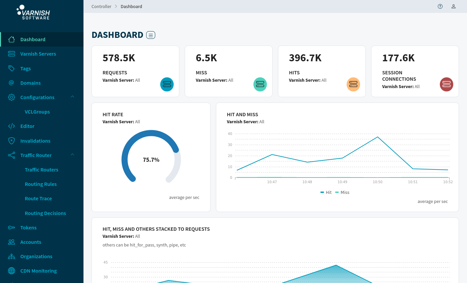Screen dimensions: 467x283
Task: Collapse the Traffic Router menu chevron
Action: [x=72, y=155]
